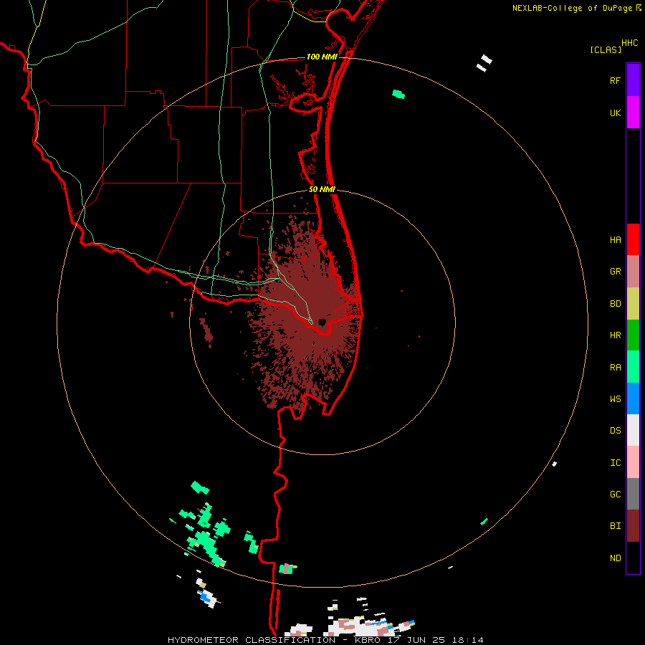Click the IC ice crystals pink swatch

(633, 462)
